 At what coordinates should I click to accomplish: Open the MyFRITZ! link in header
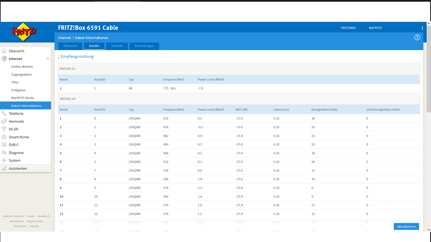pos(375,28)
